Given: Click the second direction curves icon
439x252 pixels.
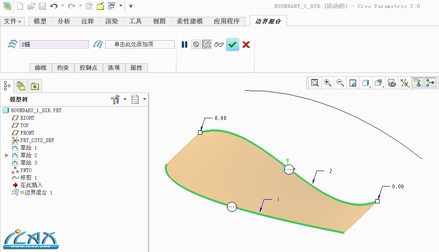Looking at the screenshot, I should tap(98, 44).
